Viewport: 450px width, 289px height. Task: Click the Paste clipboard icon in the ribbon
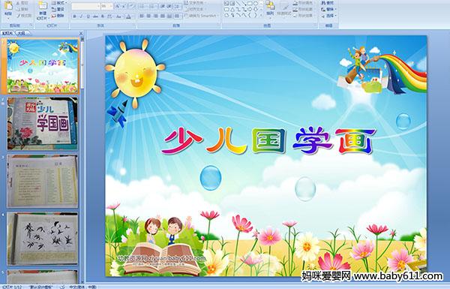click(8, 5)
